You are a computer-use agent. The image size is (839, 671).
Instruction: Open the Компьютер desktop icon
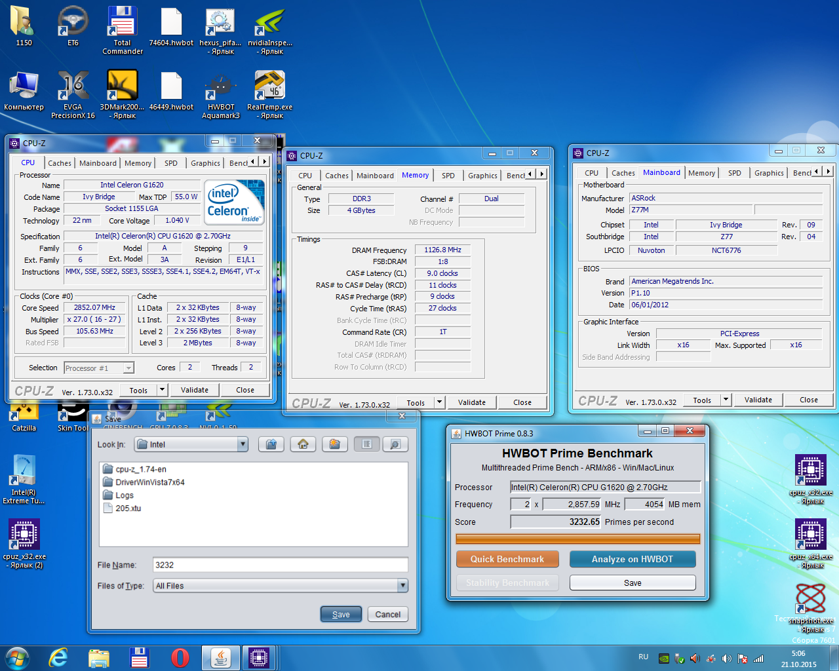(24, 91)
